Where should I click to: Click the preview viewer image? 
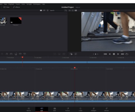[x=108, y=32]
